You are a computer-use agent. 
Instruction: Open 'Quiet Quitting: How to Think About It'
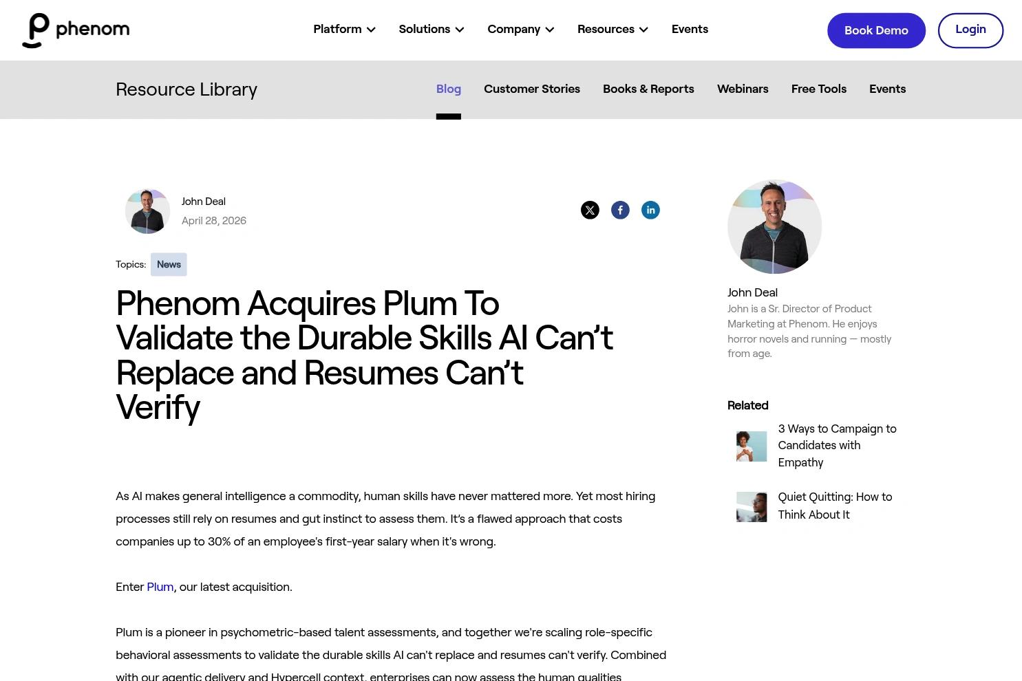point(835,506)
